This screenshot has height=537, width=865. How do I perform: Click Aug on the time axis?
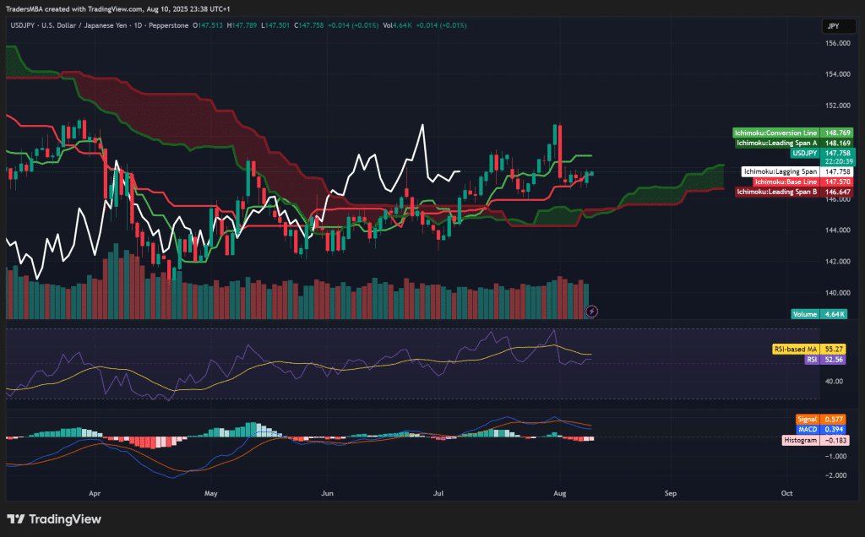click(559, 493)
